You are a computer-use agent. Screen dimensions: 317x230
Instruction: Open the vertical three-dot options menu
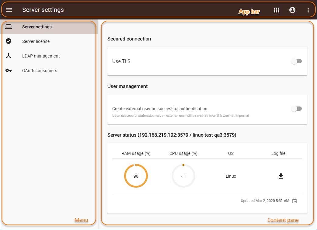[x=308, y=10]
